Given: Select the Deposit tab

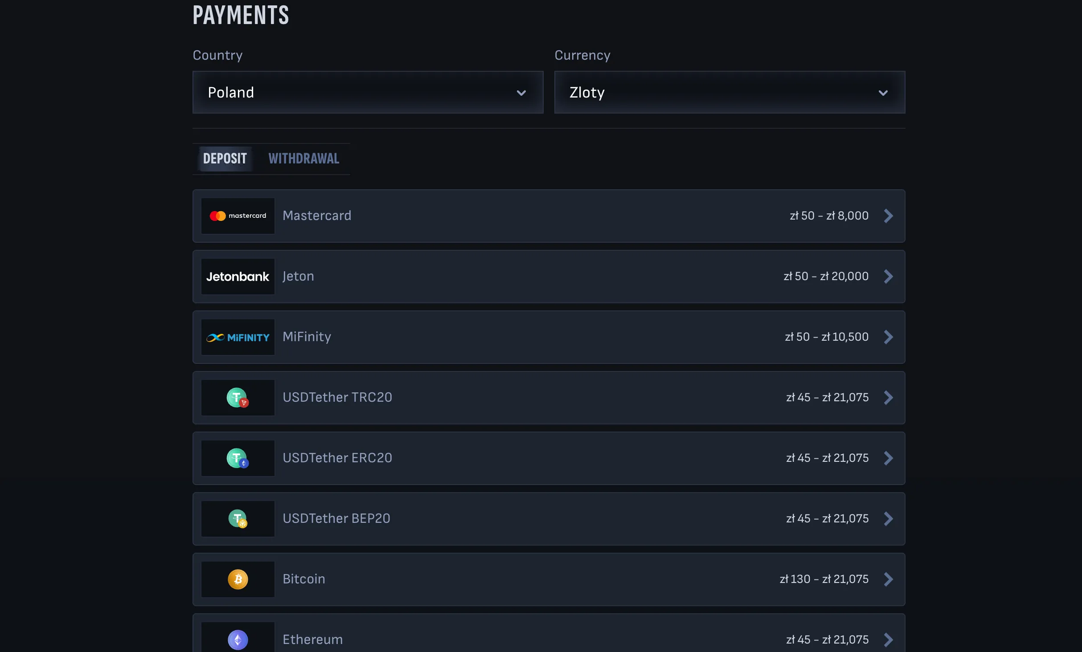Looking at the screenshot, I should click(225, 159).
